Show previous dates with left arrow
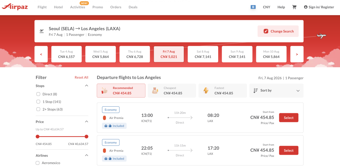 pos(41,54)
